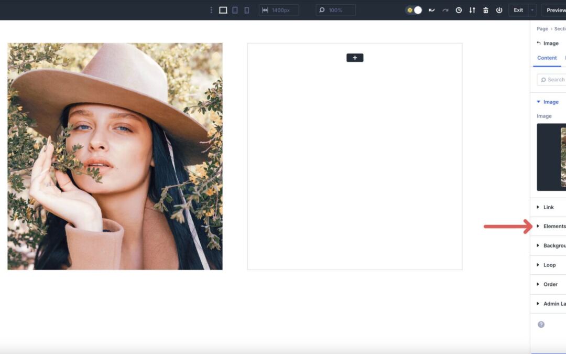
Task: Click the power icon in the toolbar
Action: pos(499,10)
